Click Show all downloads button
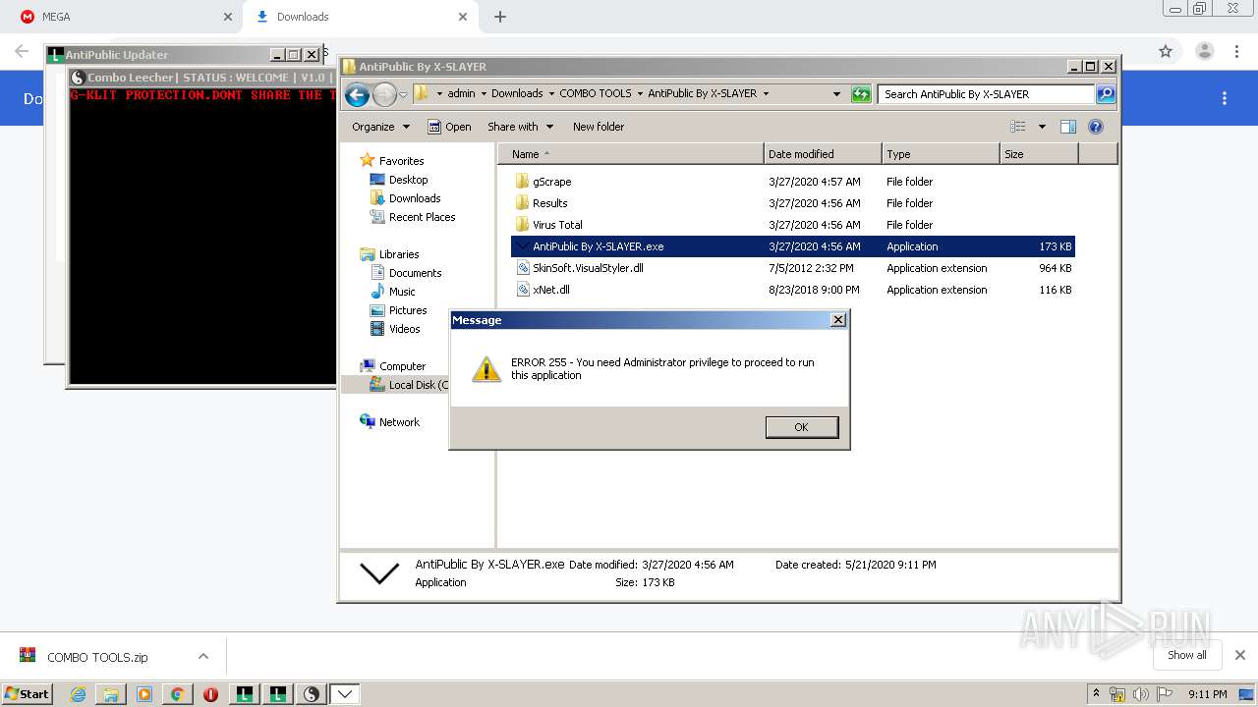1258x707 pixels. pyautogui.click(x=1187, y=655)
